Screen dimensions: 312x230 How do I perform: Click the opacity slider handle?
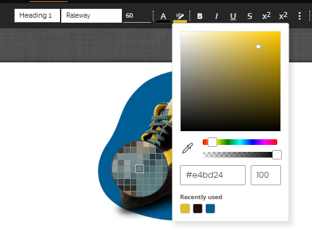click(x=277, y=154)
